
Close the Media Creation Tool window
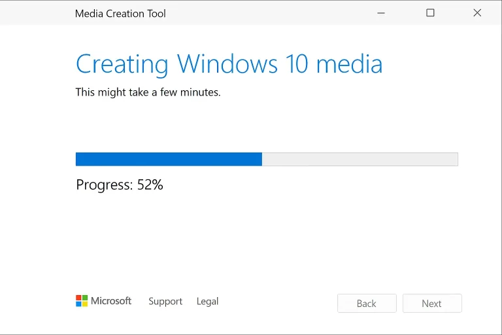[x=477, y=13]
